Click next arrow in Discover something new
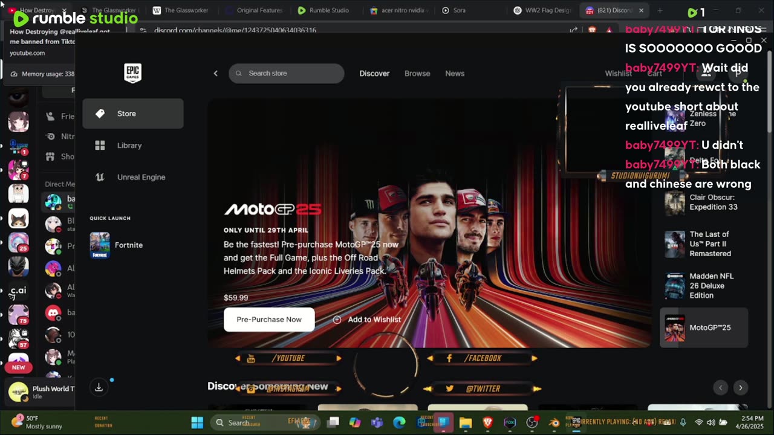Screen dimensions: 774x435 (x=741, y=388)
